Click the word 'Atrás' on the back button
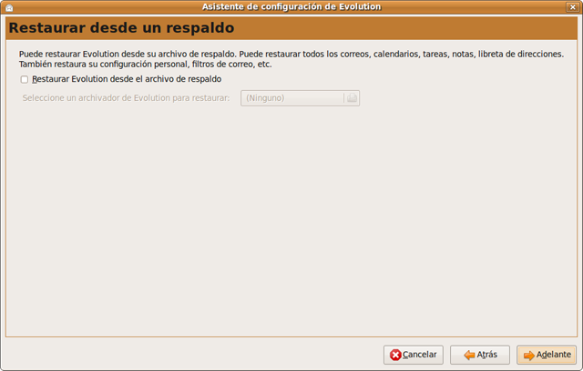The height and width of the screenshot is (371, 583). [487, 355]
